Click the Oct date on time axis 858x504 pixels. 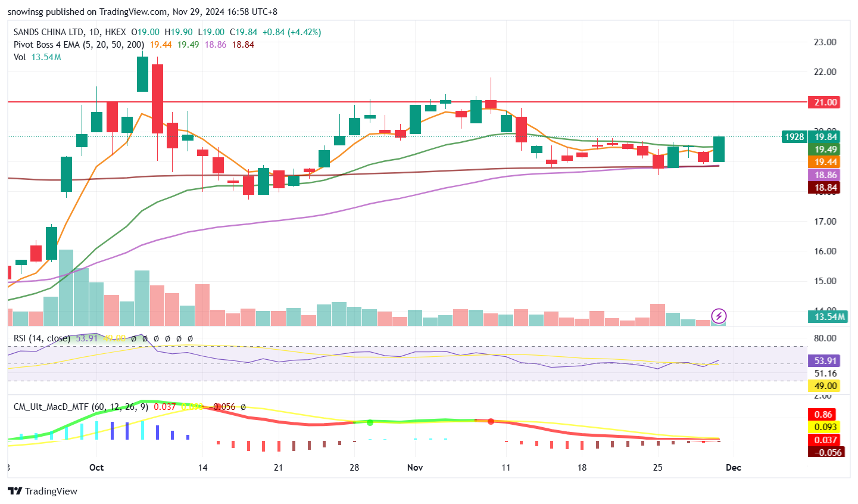96,468
